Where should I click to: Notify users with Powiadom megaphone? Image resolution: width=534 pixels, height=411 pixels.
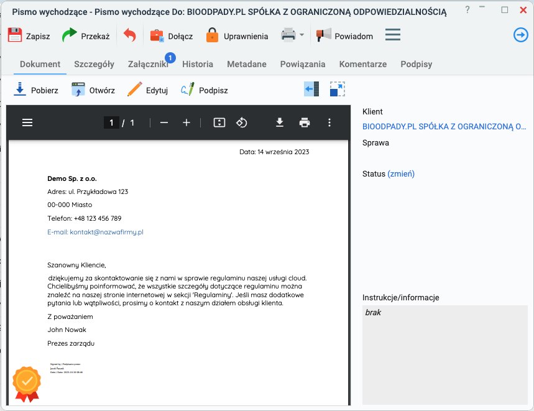(344, 36)
